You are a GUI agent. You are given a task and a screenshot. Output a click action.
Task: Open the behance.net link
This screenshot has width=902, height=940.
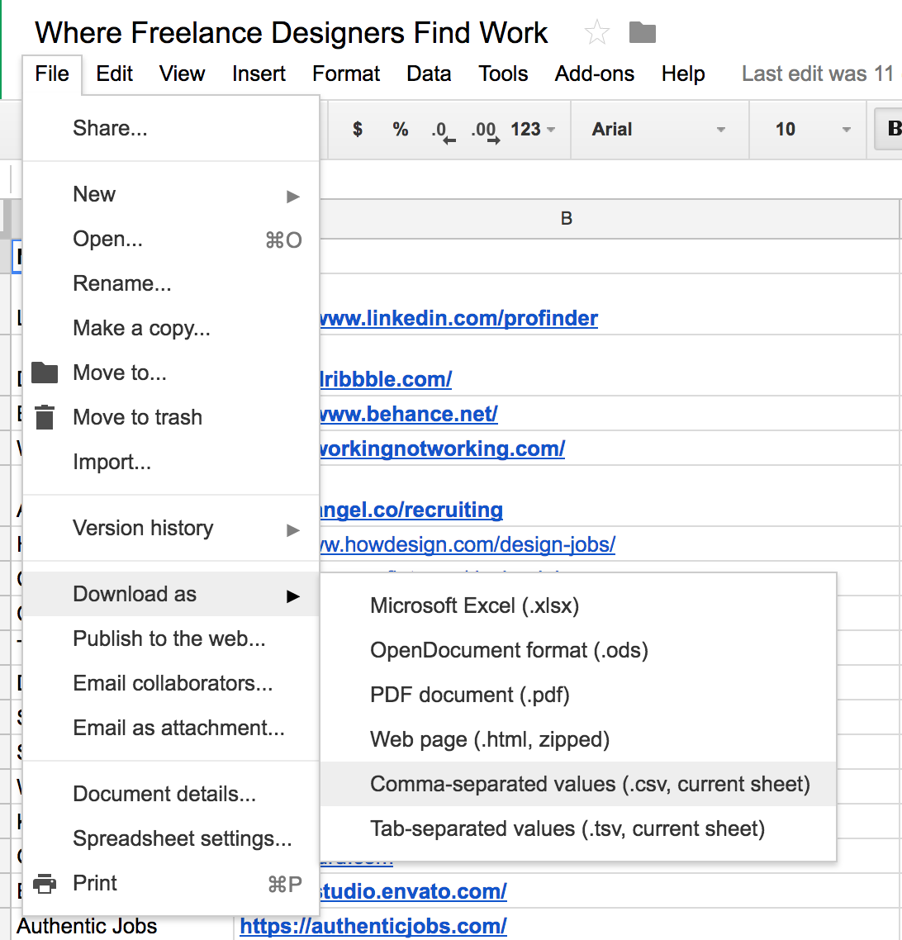[409, 415]
